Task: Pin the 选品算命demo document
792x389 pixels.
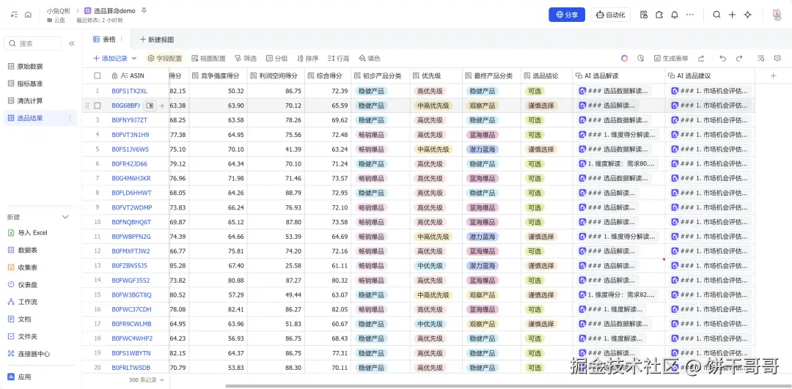Action: [x=144, y=11]
